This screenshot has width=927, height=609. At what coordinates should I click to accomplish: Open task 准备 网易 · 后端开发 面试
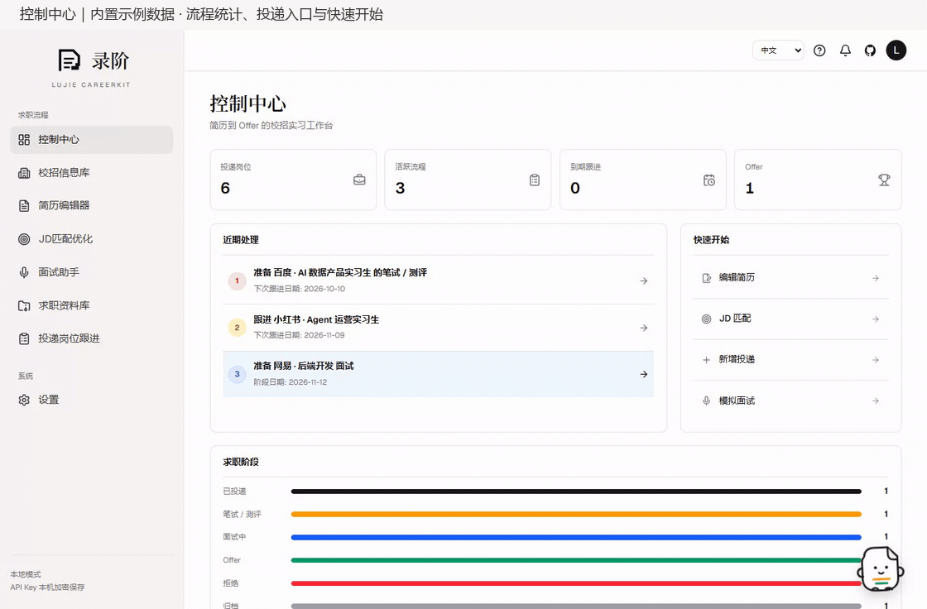click(x=438, y=374)
